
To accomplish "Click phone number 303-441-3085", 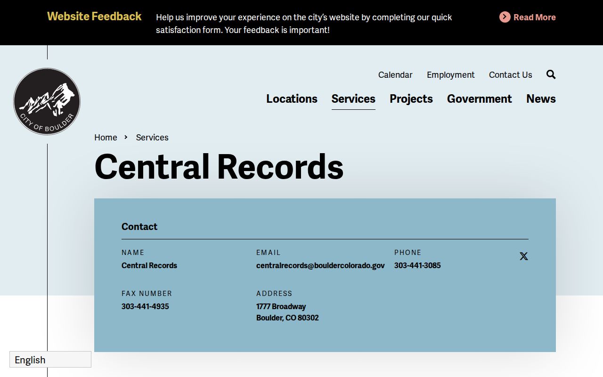I will pos(417,265).
